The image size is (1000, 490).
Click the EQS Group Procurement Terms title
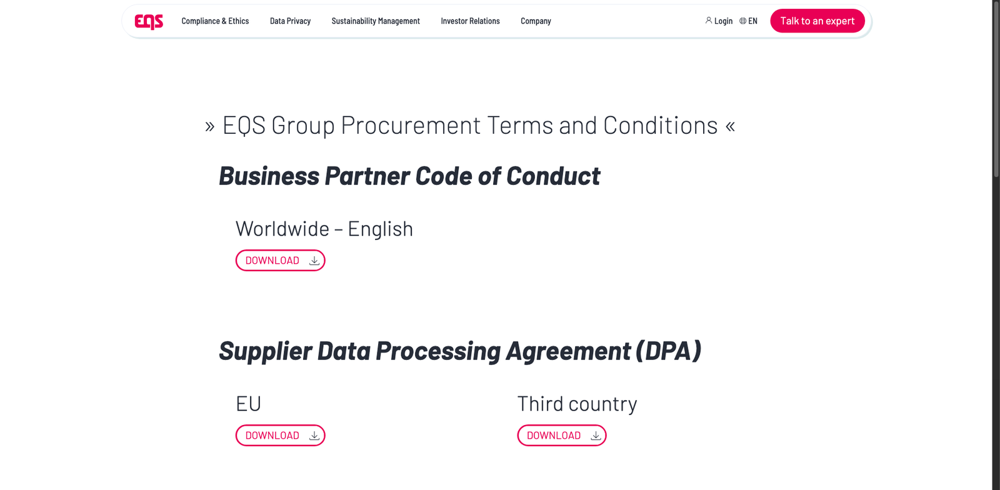click(470, 126)
